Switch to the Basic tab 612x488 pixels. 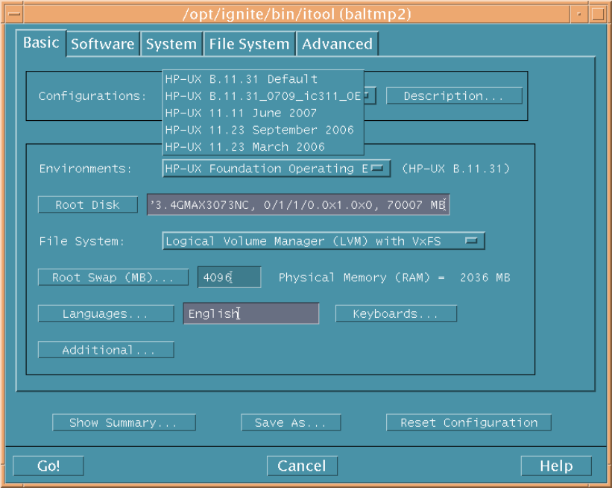[x=41, y=43]
